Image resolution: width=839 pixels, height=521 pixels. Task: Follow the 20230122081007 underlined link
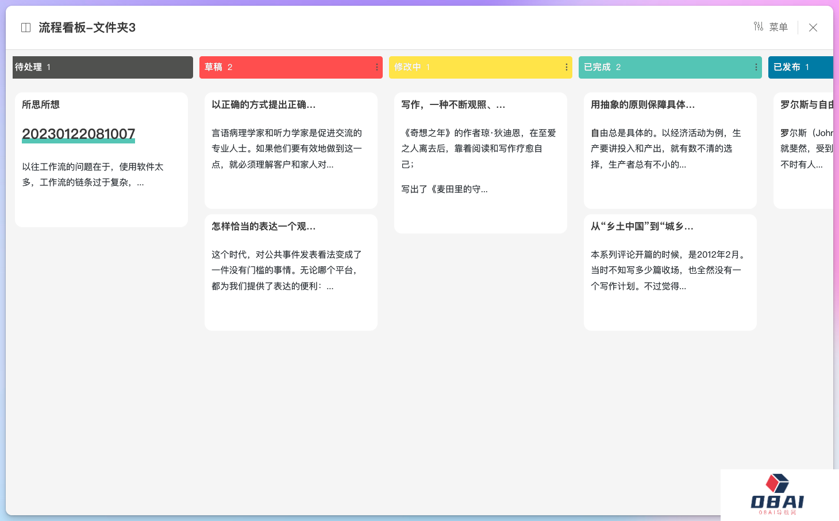point(78,134)
